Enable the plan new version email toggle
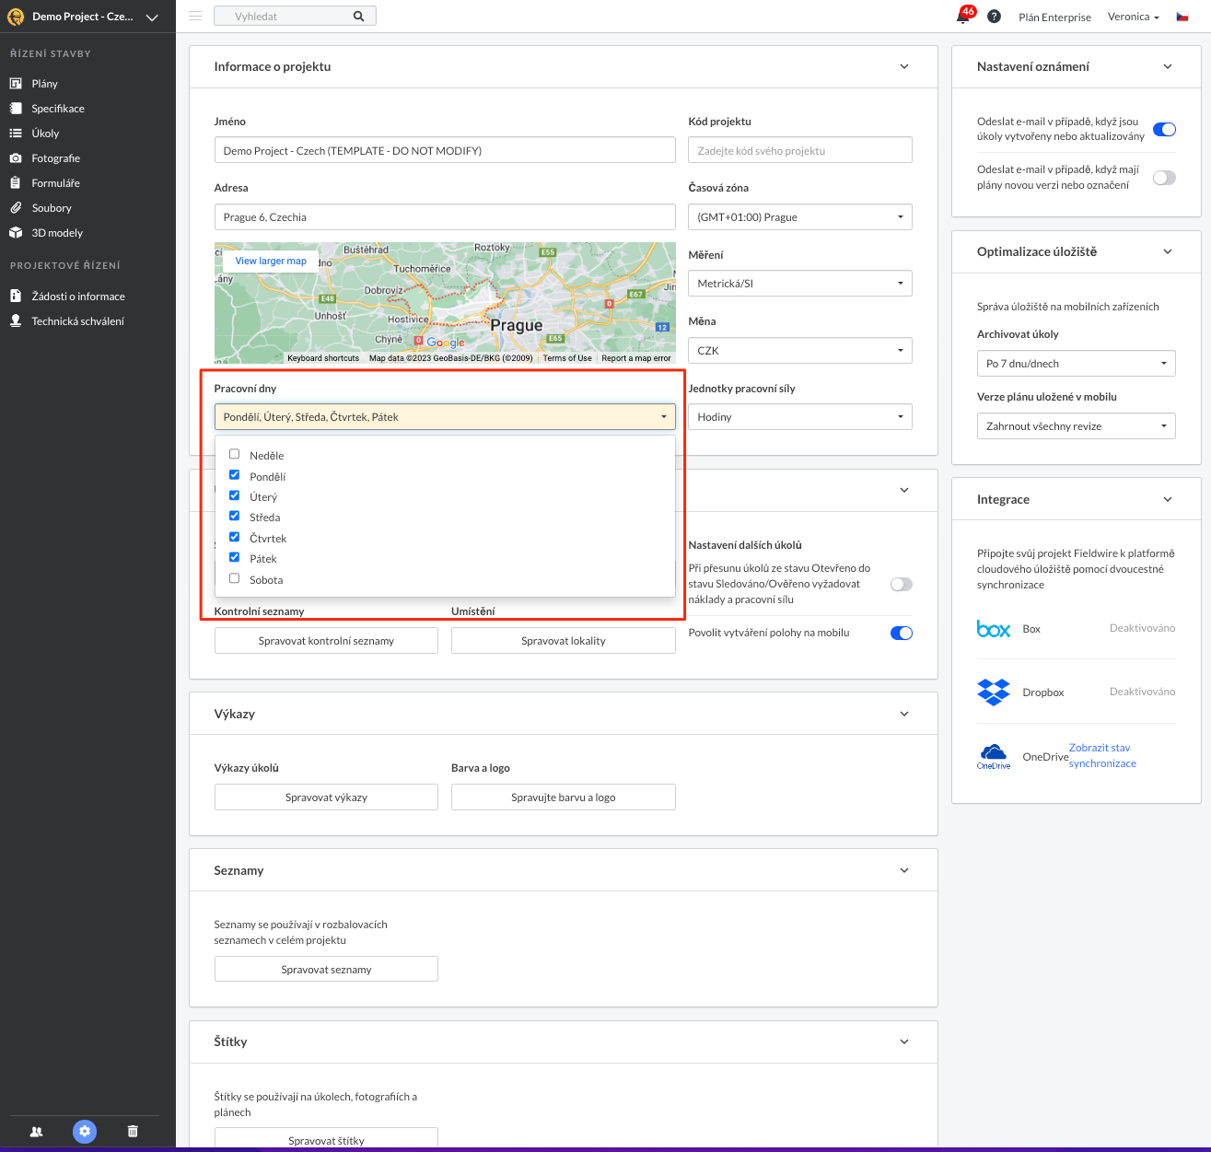Screen dimensions: 1211x1152 [x=1164, y=178]
